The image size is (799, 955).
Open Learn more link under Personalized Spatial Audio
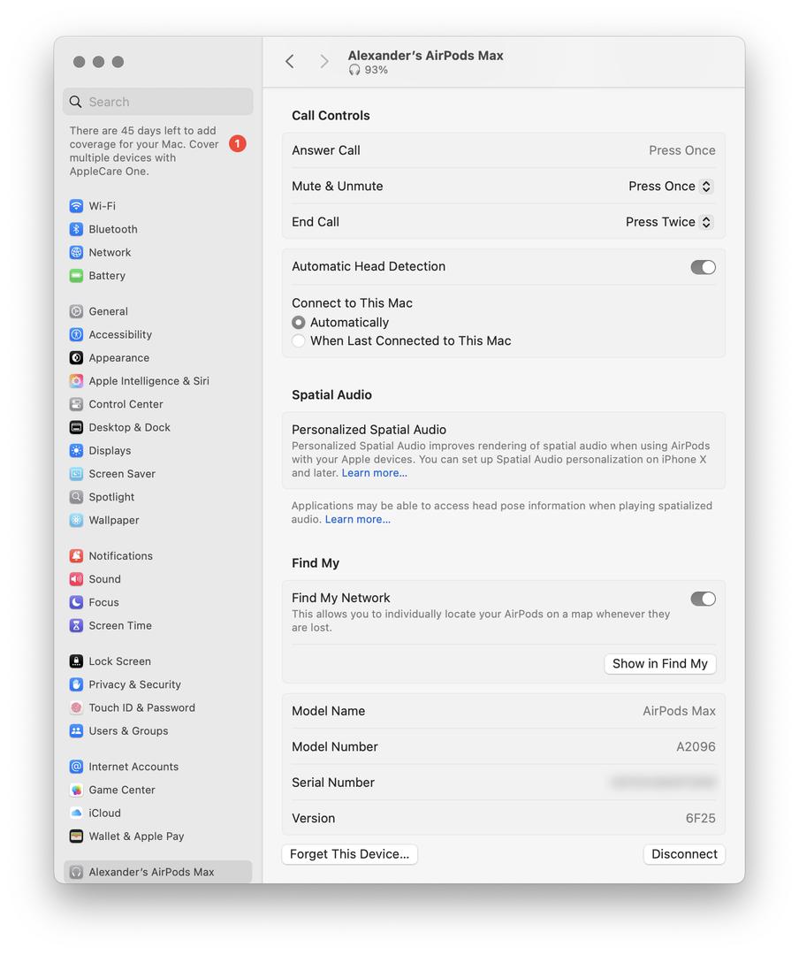coord(375,472)
